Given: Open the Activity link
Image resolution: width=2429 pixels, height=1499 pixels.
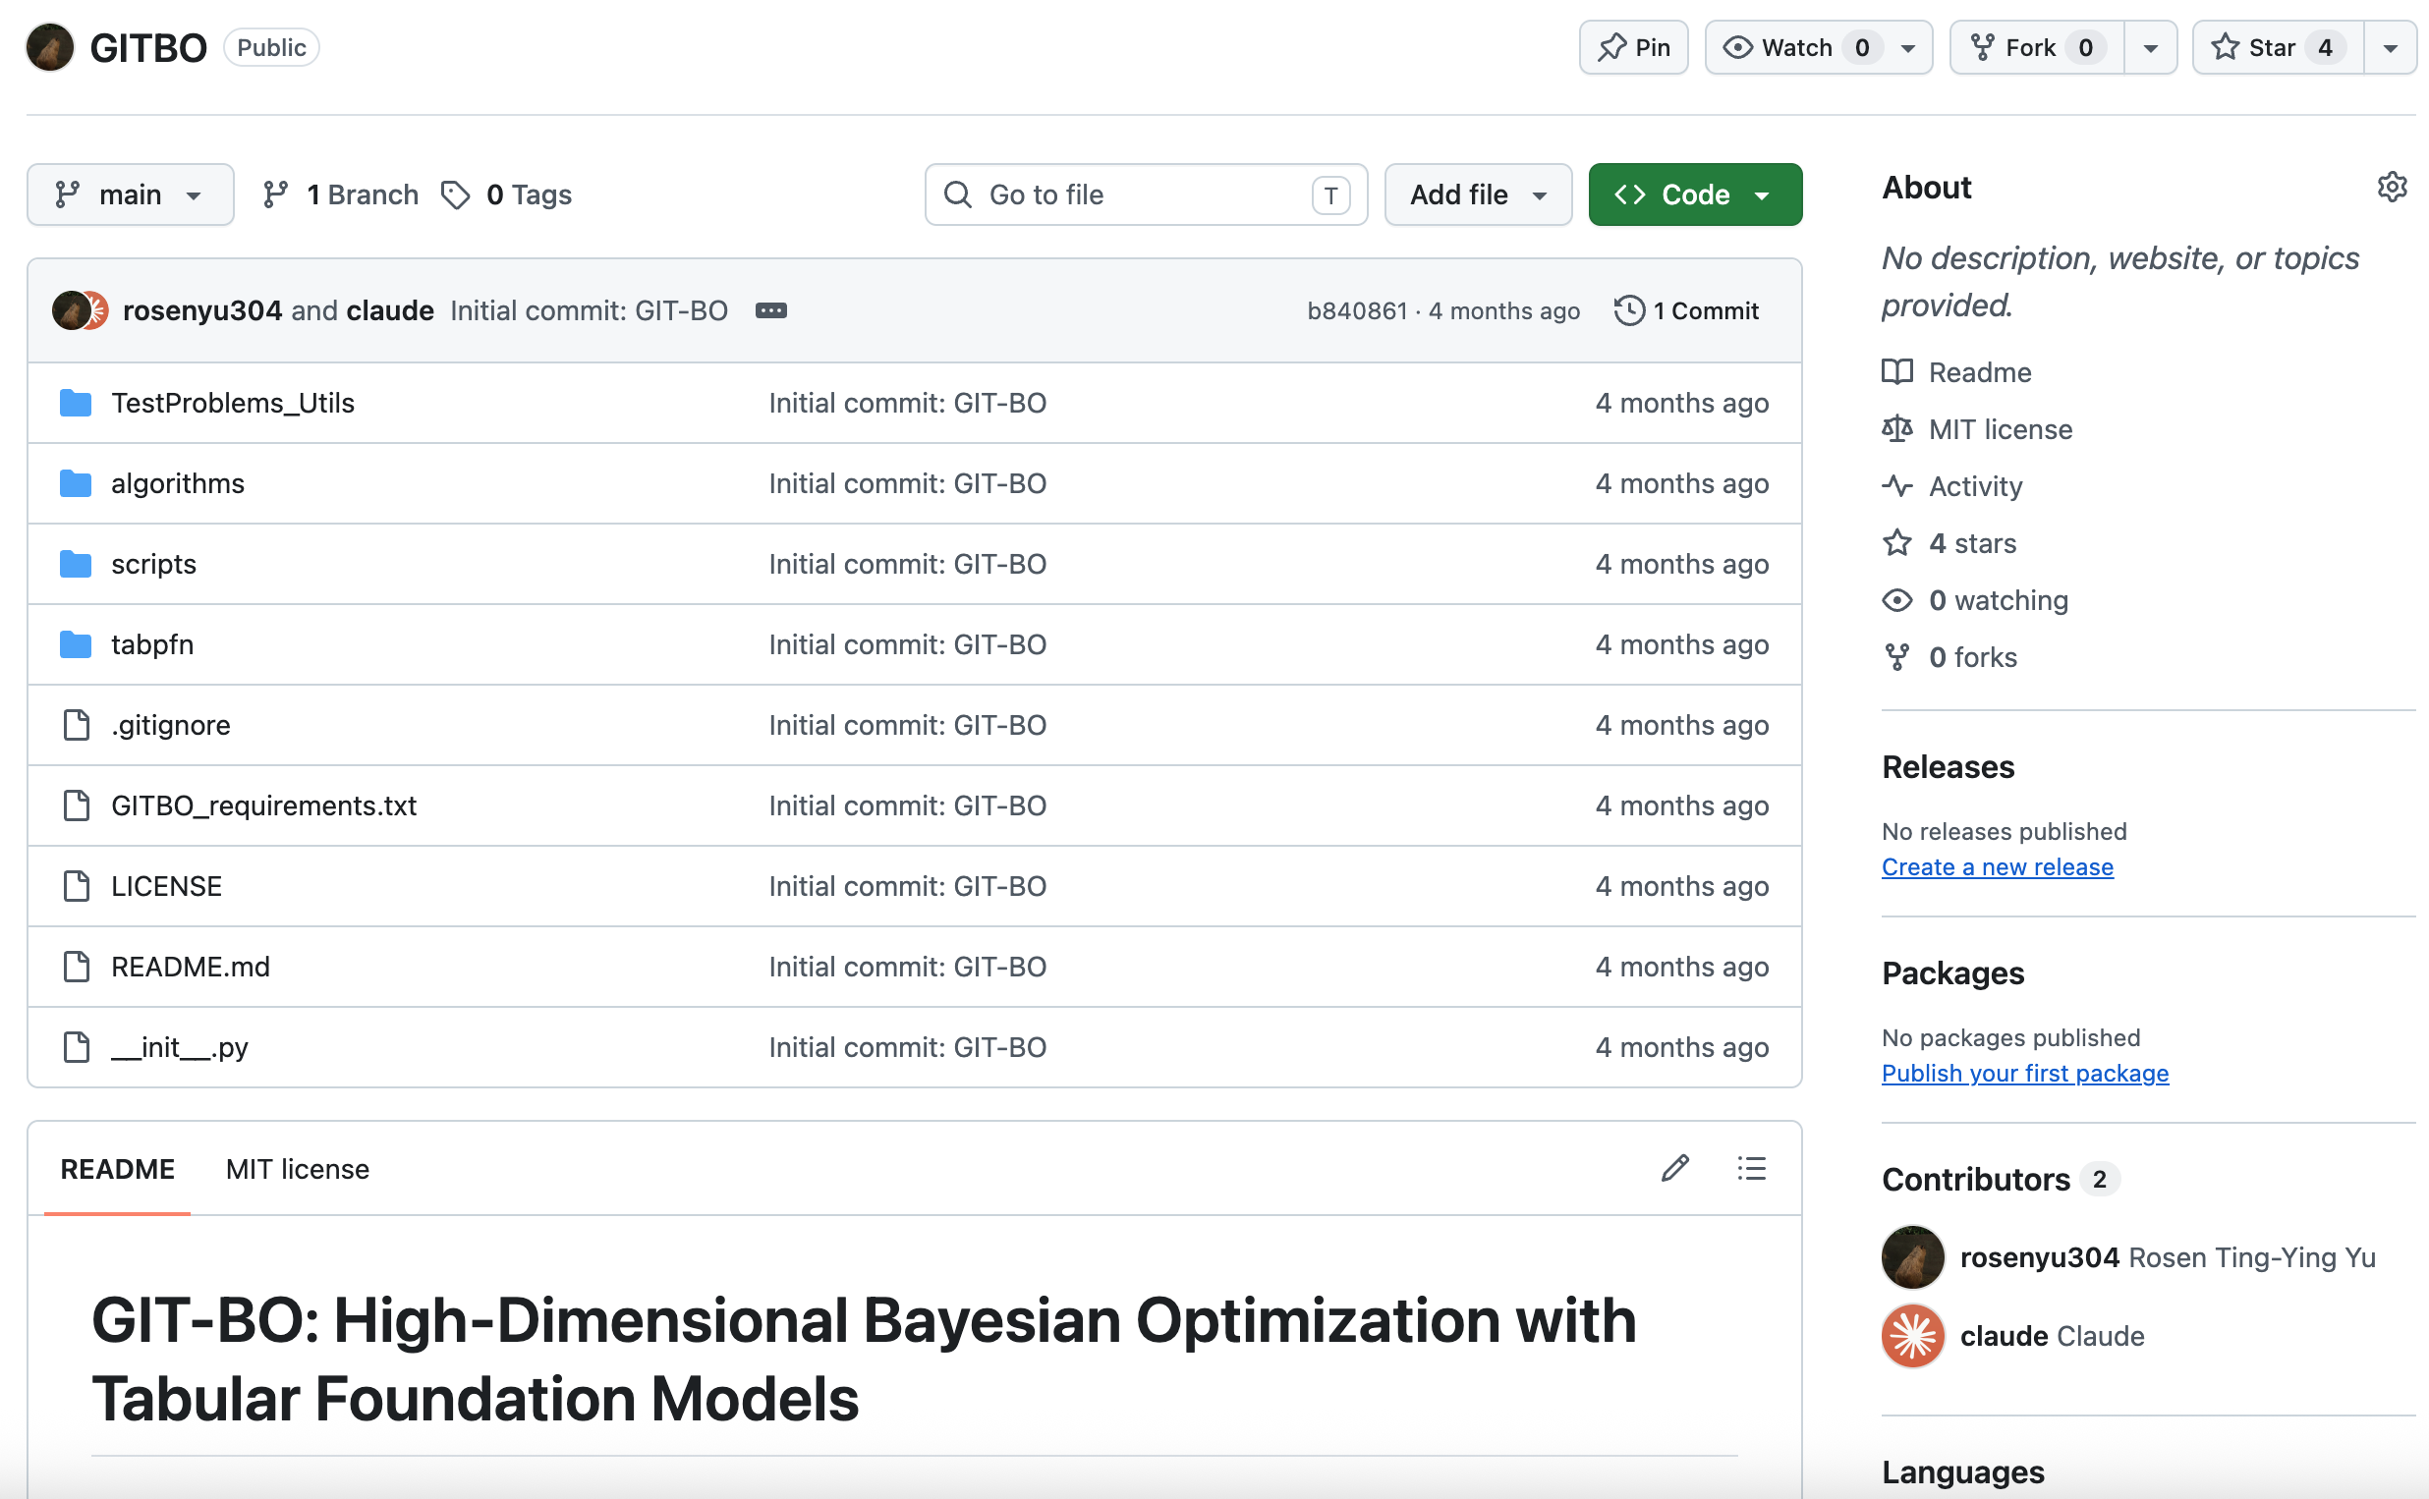Looking at the screenshot, I should pos(1952,486).
